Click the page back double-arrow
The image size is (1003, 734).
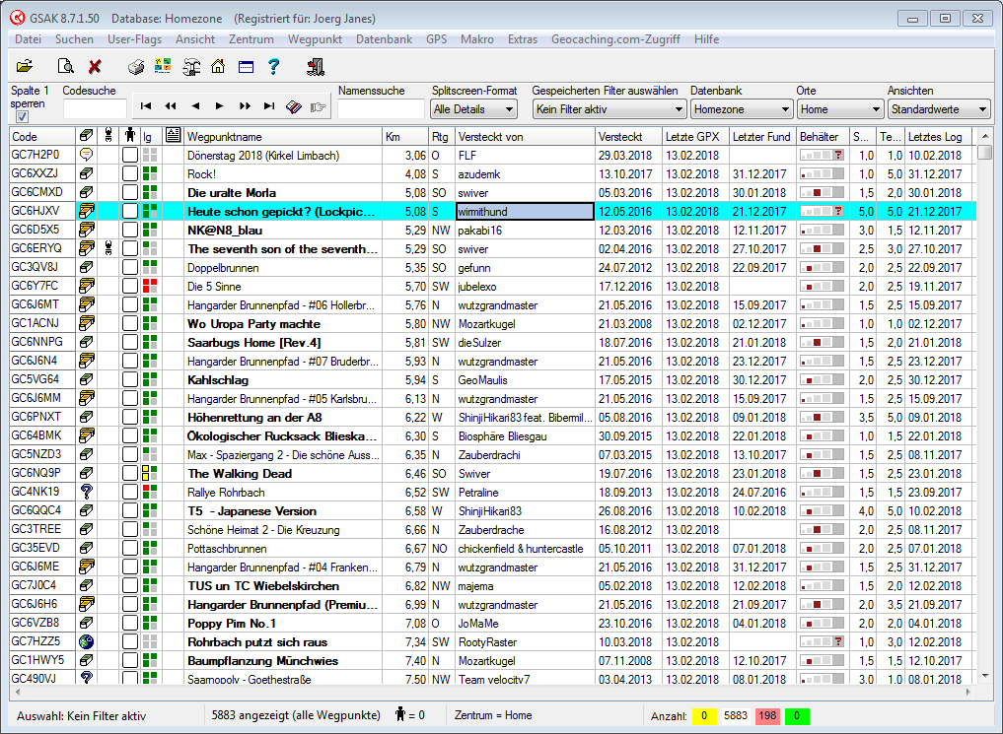point(171,106)
